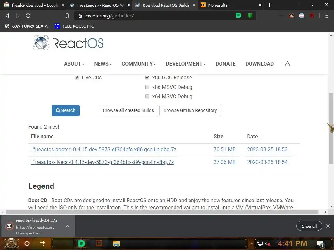334x250 pixels.
Task: Open the DONATE page
Action: click(226, 64)
